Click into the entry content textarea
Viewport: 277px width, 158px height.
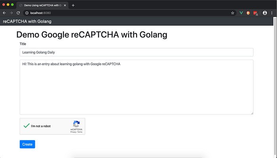(x=136, y=87)
